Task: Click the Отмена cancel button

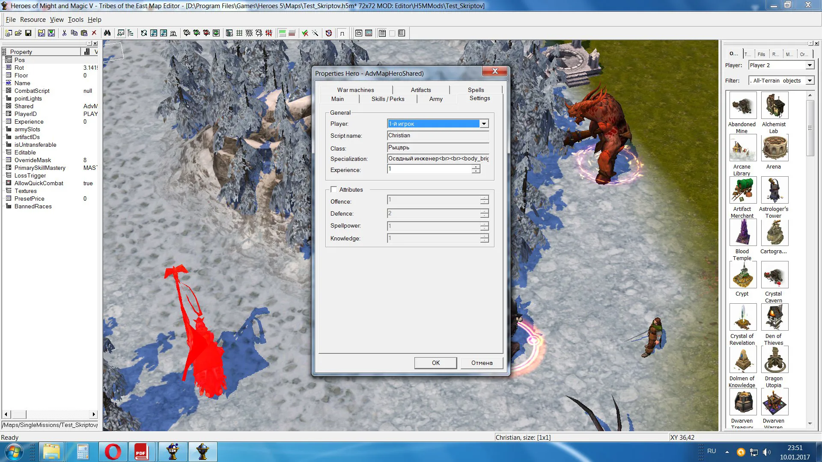Action: [x=482, y=363]
